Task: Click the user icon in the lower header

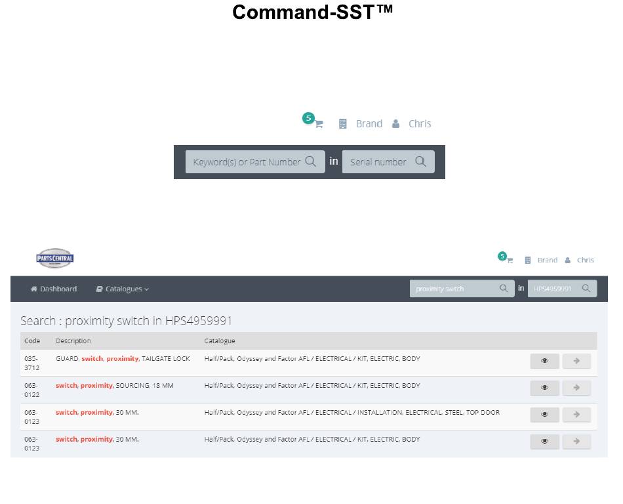Action: [568, 261]
